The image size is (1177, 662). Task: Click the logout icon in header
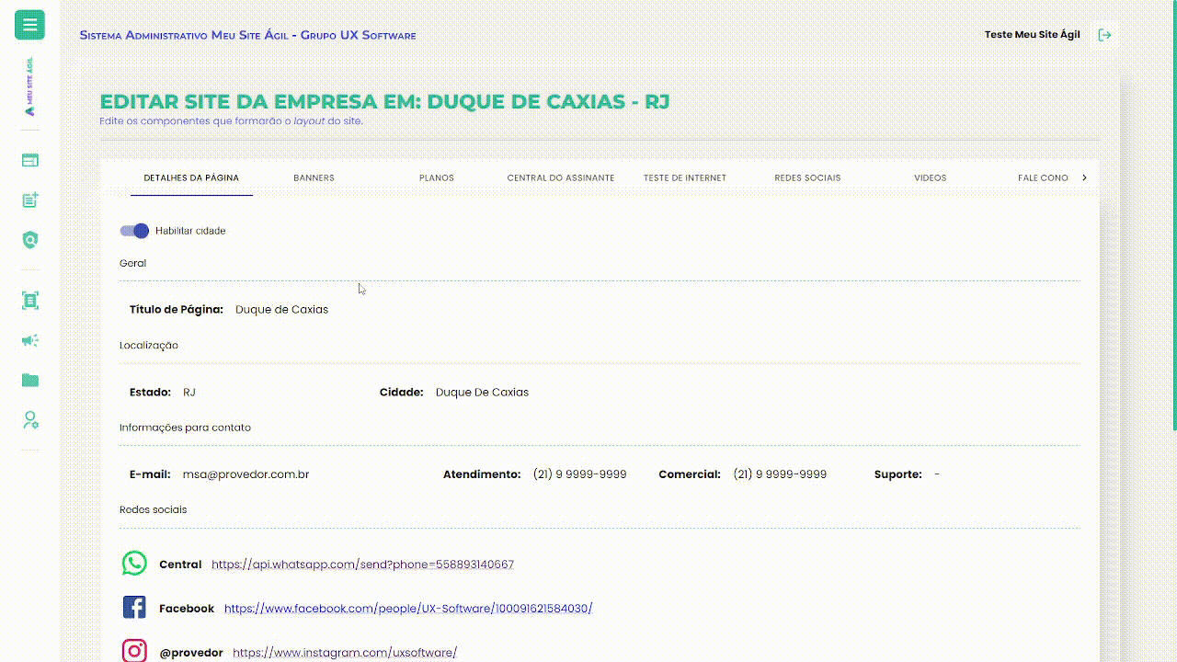click(x=1105, y=35)
